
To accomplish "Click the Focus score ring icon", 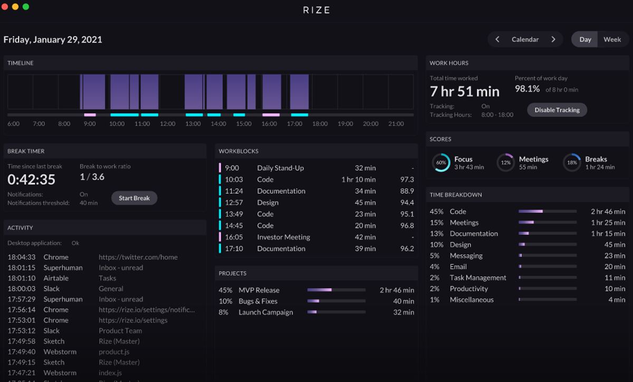I will click(x=441, y=163).
